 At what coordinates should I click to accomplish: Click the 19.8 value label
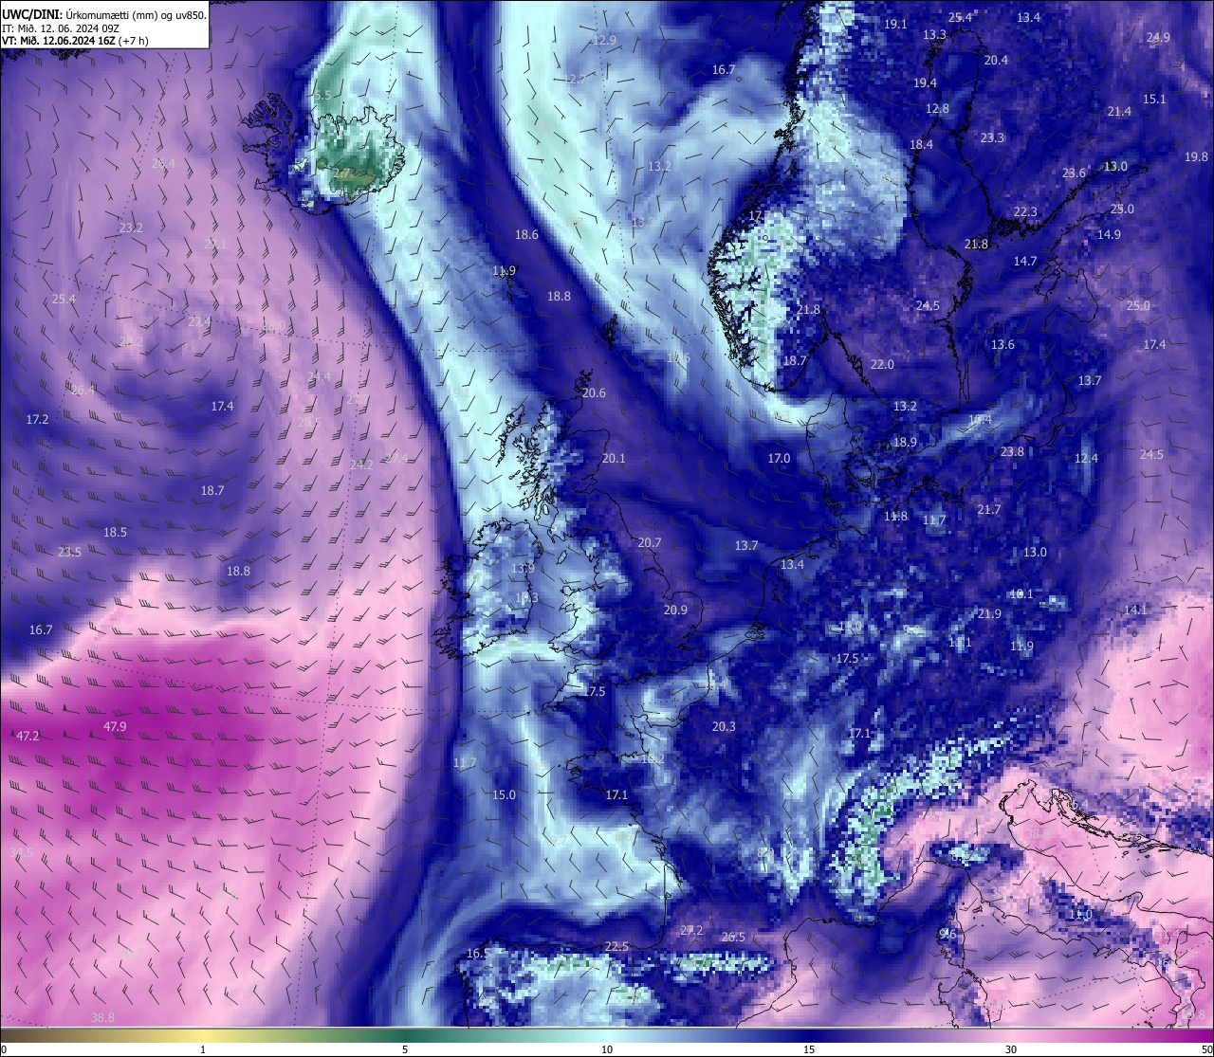(1196, 157)
